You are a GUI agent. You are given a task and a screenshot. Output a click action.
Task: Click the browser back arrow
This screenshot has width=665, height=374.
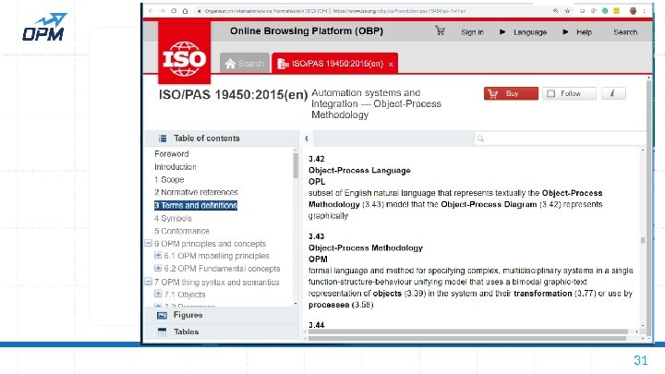pos(151,11)
